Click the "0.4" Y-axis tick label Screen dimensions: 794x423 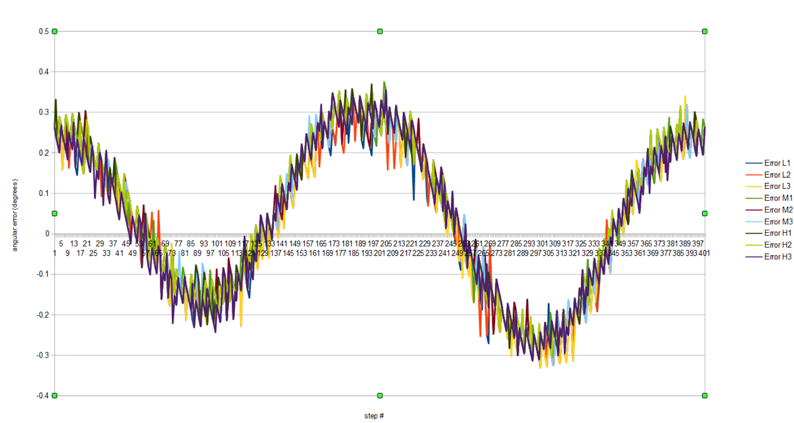pos(44,72)
